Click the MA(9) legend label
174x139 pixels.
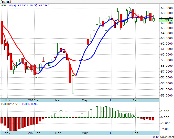(12, 6)
